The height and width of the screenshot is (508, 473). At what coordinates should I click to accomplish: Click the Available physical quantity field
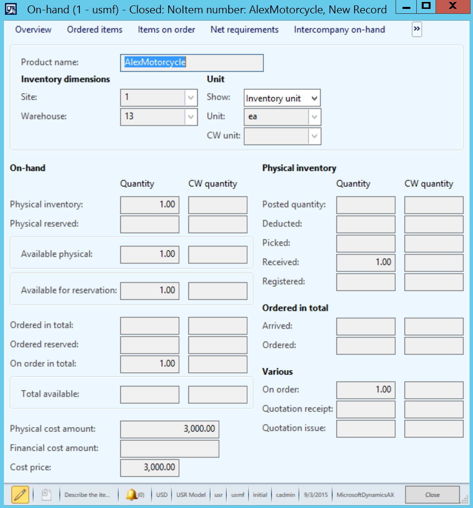click(x=149, y=254)
